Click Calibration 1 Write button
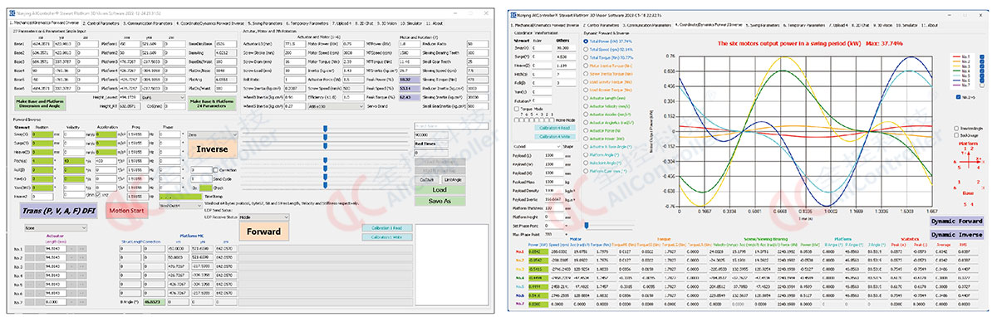Image resolution: width=997 pixels, height=317 pixels. (x=386, y=237)
